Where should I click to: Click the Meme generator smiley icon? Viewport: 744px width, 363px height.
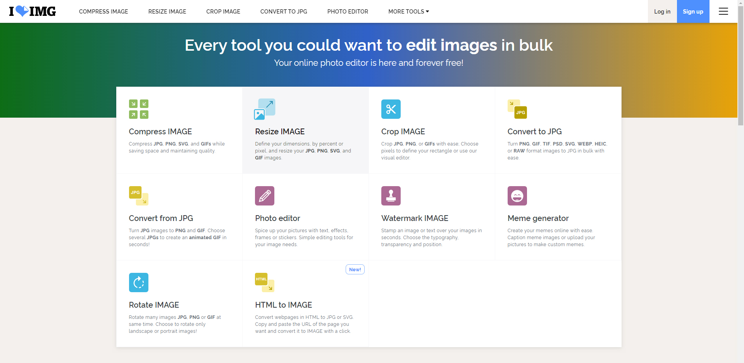(x=517, y=196)
